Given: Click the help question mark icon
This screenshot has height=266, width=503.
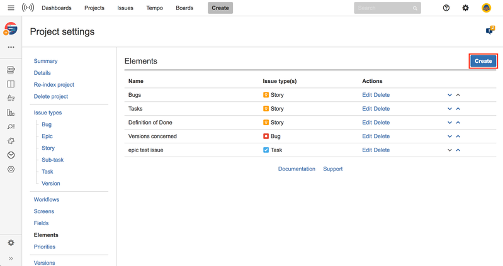Looking at the screenshot, I should 446,8.
